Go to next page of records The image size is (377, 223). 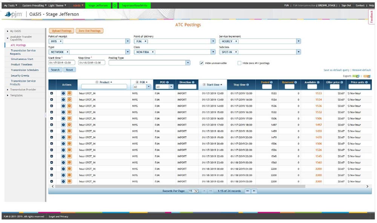point(248,191)
